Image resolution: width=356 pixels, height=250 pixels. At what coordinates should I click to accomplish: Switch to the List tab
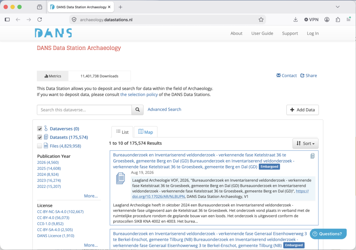point(122,132)
